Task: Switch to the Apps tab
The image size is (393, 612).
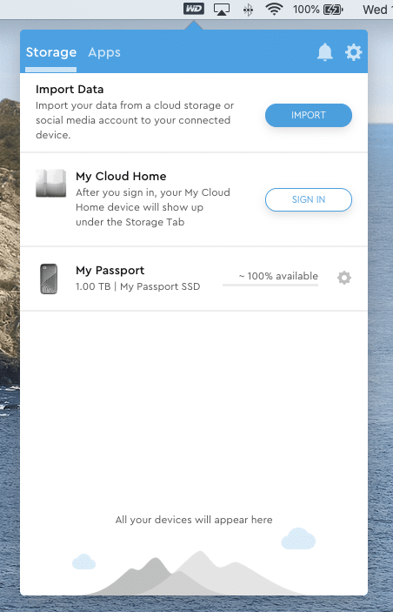Action: (x=104, y=52)
